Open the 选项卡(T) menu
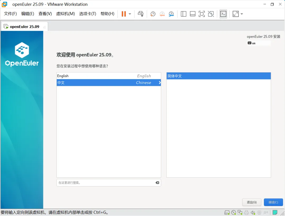 [x=88, y=14]
